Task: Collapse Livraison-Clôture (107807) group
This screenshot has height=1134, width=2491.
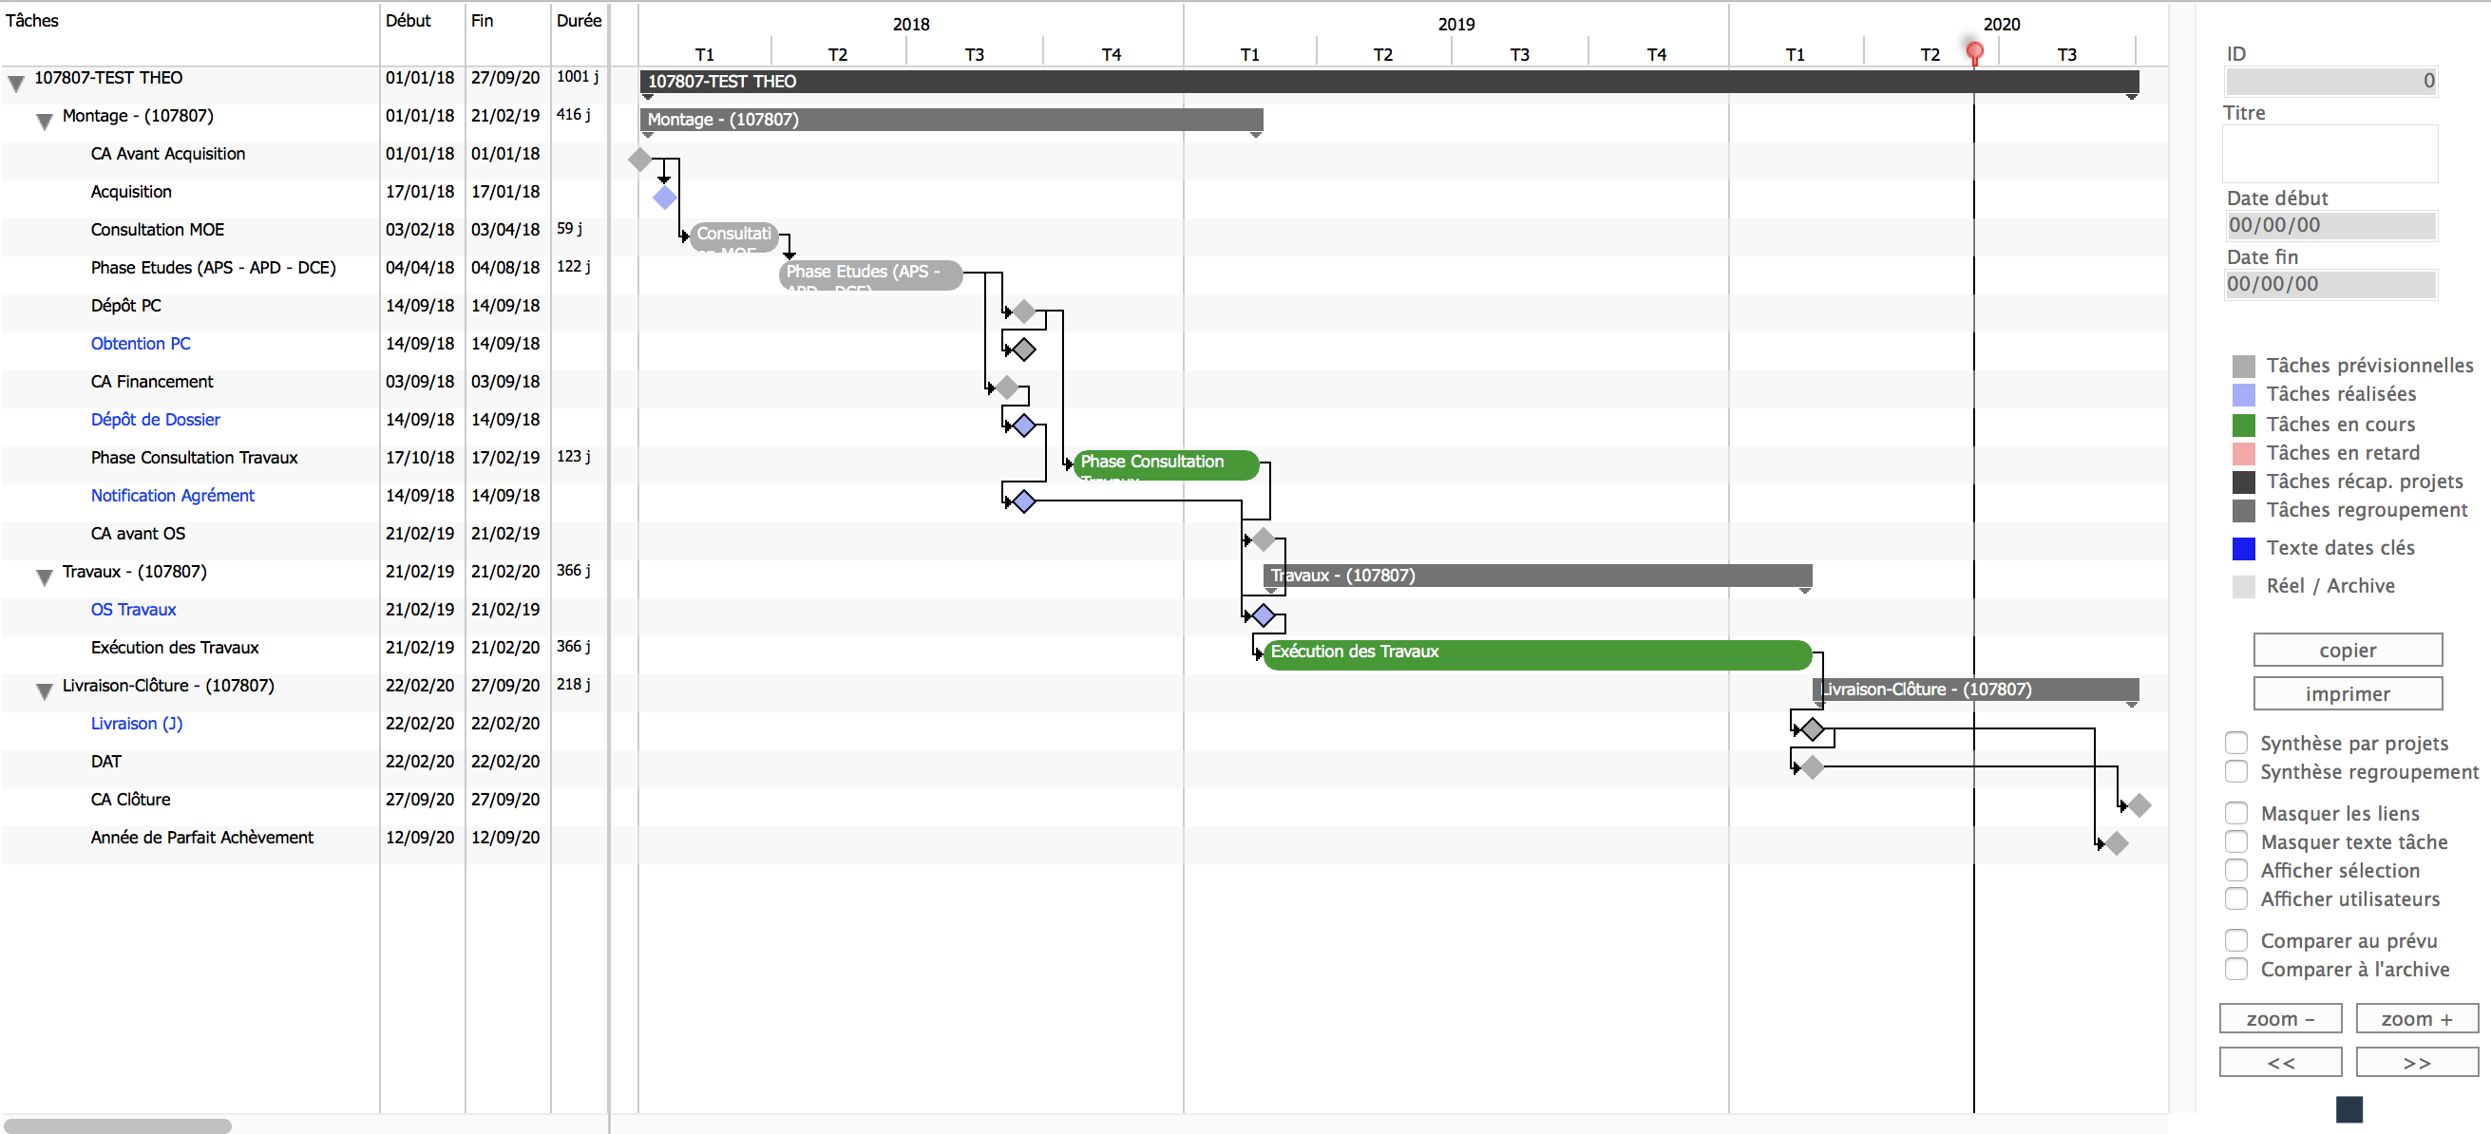Action: [x=41, y=686]
